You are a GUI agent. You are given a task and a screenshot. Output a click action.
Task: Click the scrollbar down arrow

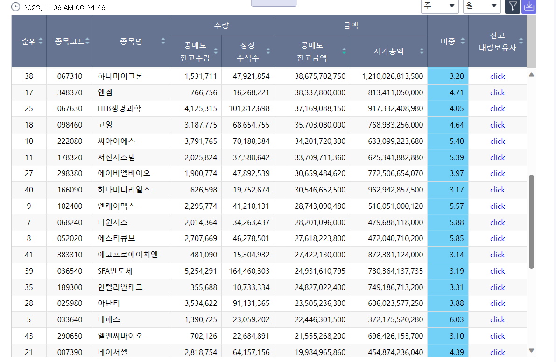(531, 351)
